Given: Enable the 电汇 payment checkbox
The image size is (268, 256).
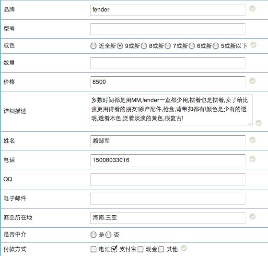Looking at the screenshot, I should pyautogui.click(x=93, y=249).
